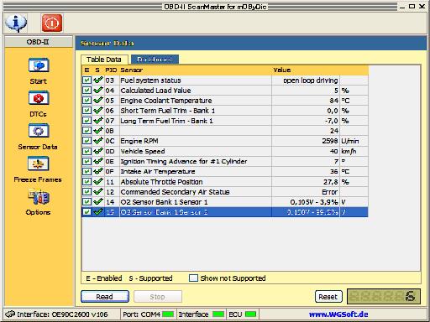Click the open loop driving value
Image resolution: width=430 pixels, height=322 pixels.
pyautogui.click(x=311, y=80)
